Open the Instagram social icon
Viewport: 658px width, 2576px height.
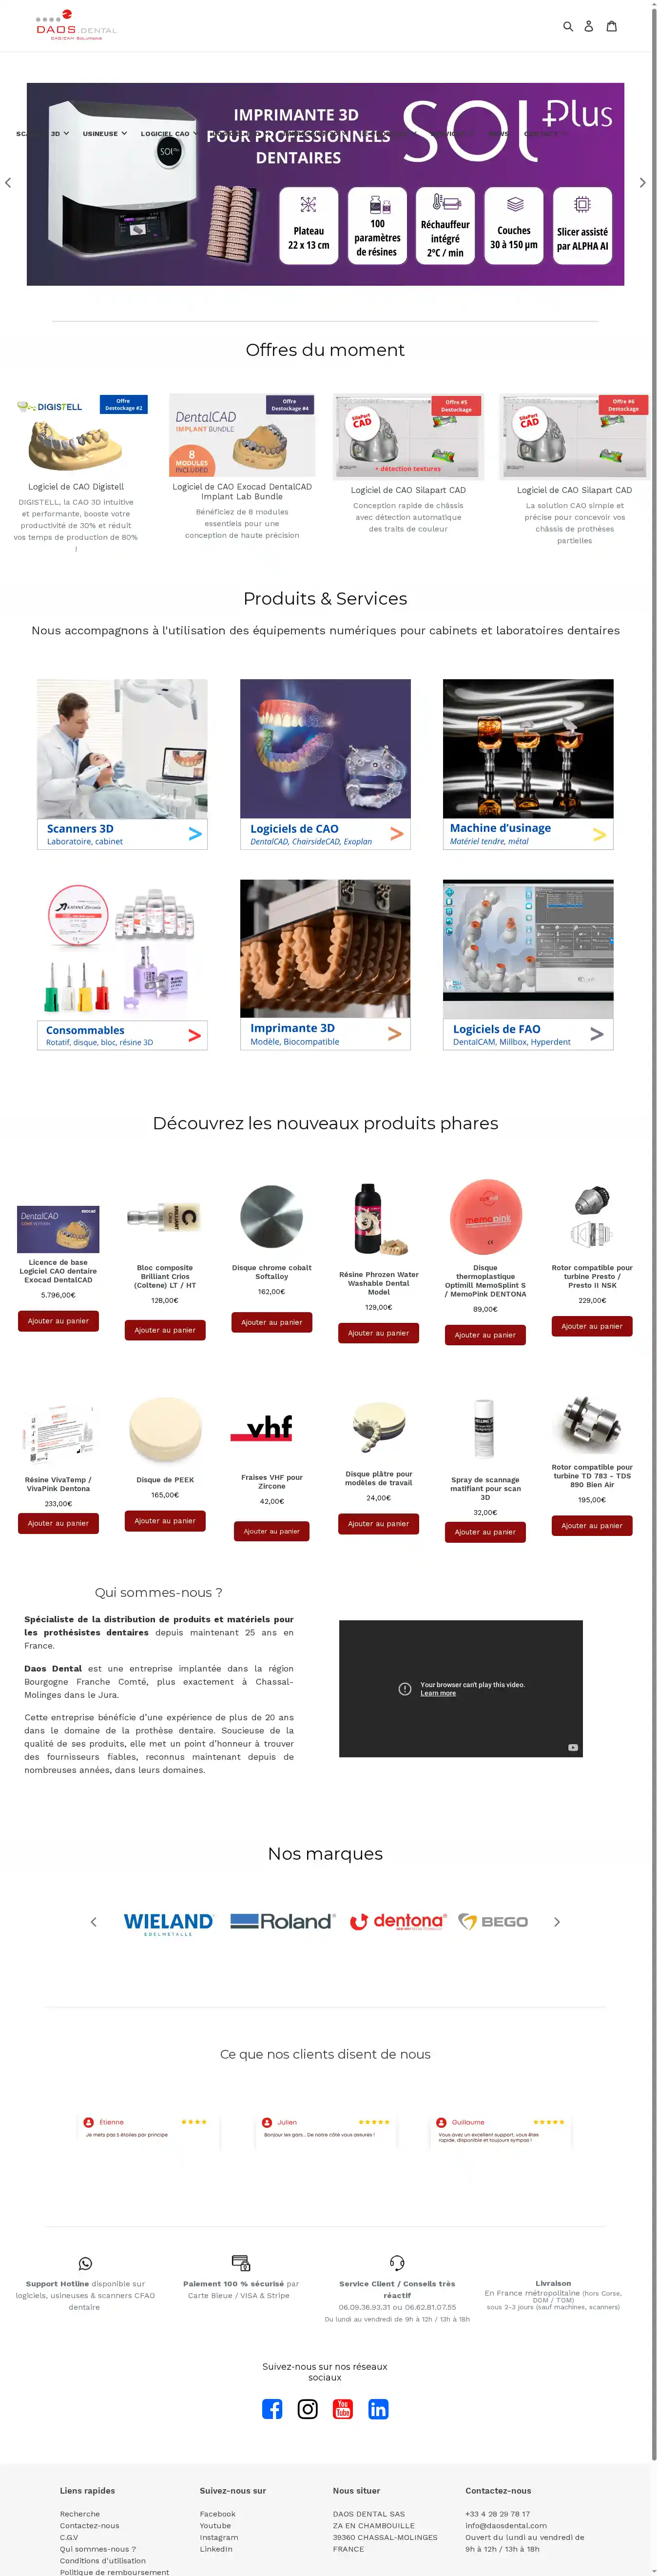(x=308, y=2409)
